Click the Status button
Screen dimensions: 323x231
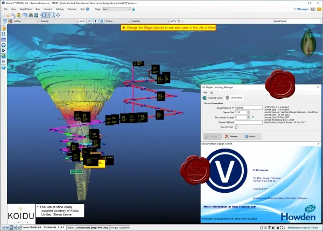[x=252, y=136]
